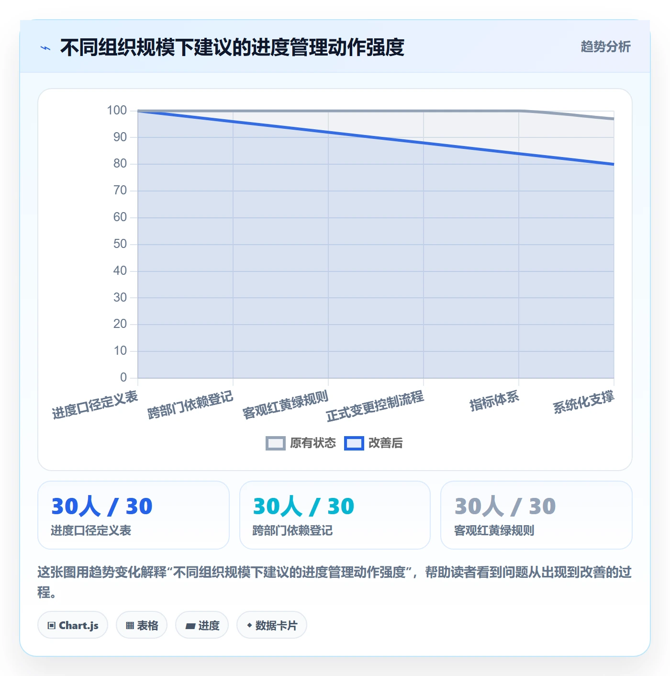Click the diamond icon in 数据卡片 chip
This screenshot has height=676, width=670.
(249, 625)
